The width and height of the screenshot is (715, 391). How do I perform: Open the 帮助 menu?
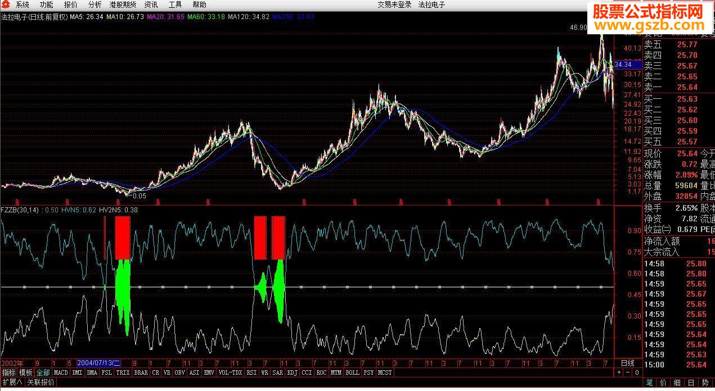pyautogui.click(x=199, y=5)
